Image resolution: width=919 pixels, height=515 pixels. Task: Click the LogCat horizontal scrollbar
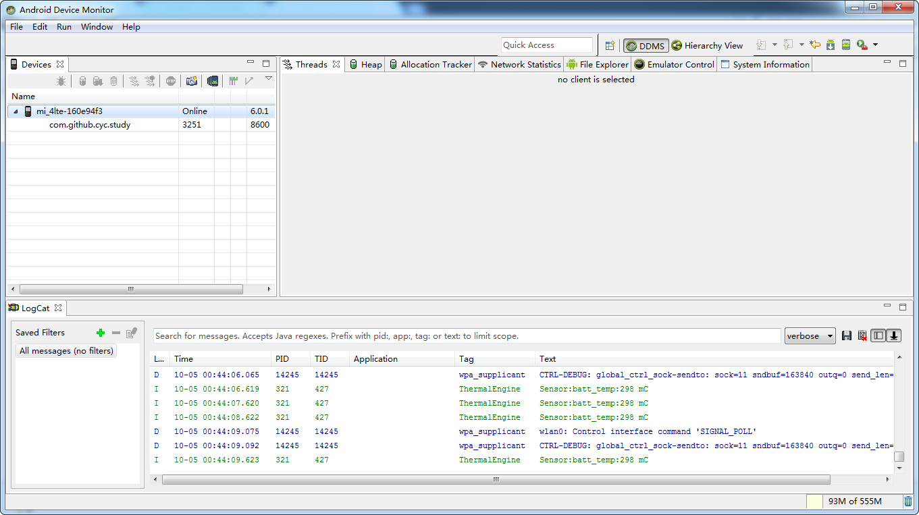[496, 479]
